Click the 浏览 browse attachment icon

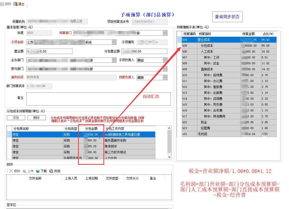pyautogui.click(x=51, y=171)
